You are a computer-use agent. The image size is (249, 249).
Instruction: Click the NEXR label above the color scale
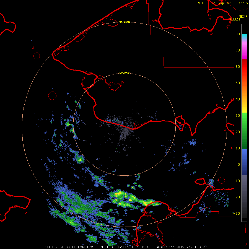[x=243, y=17]
